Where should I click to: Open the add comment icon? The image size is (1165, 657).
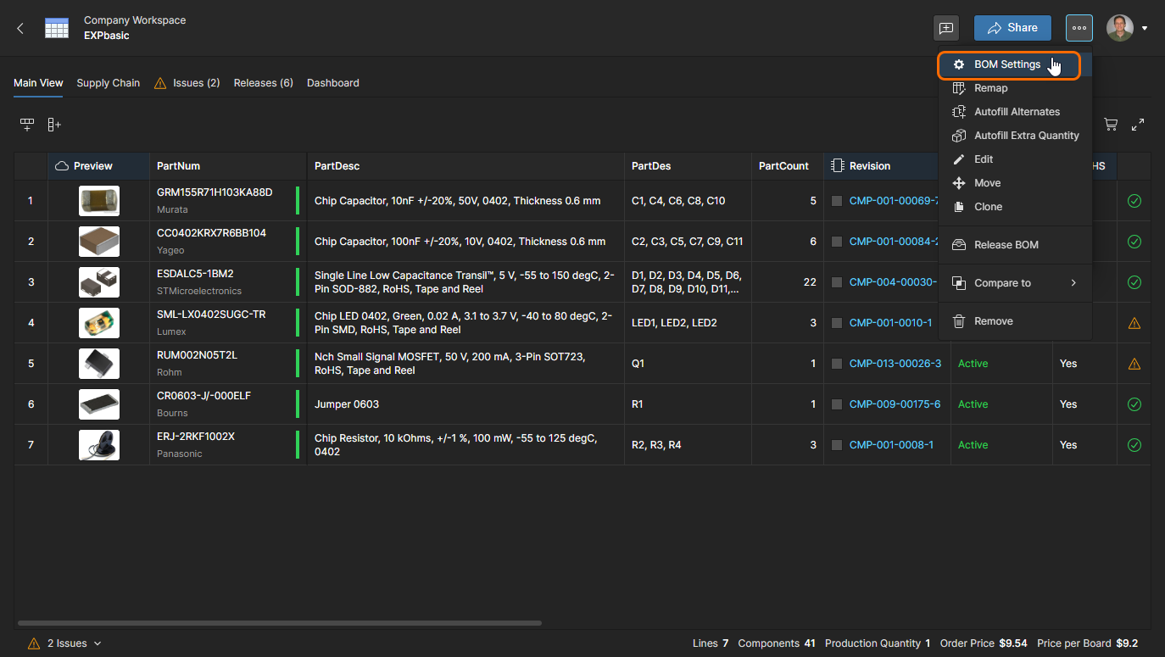pyautogui.click(x=946, y=28)
